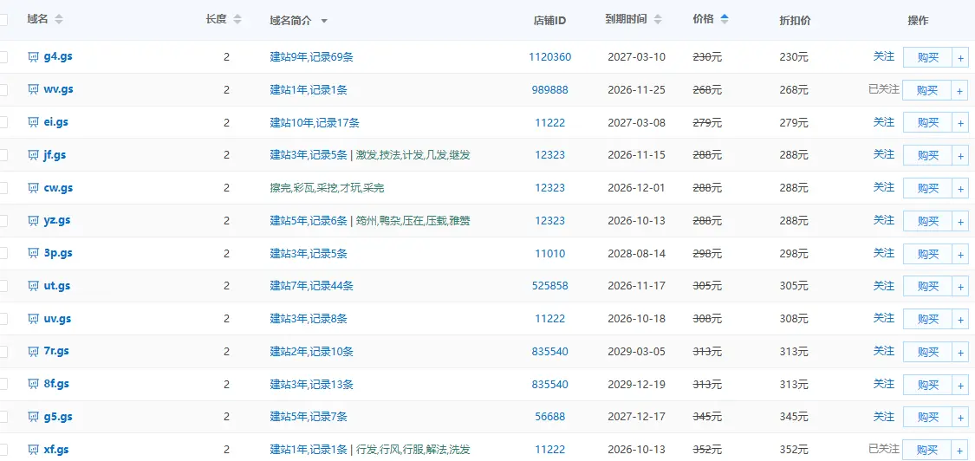Click the icon beside ei.gs domain
This screenshot has height=461, width=975.
click(34, 122)
